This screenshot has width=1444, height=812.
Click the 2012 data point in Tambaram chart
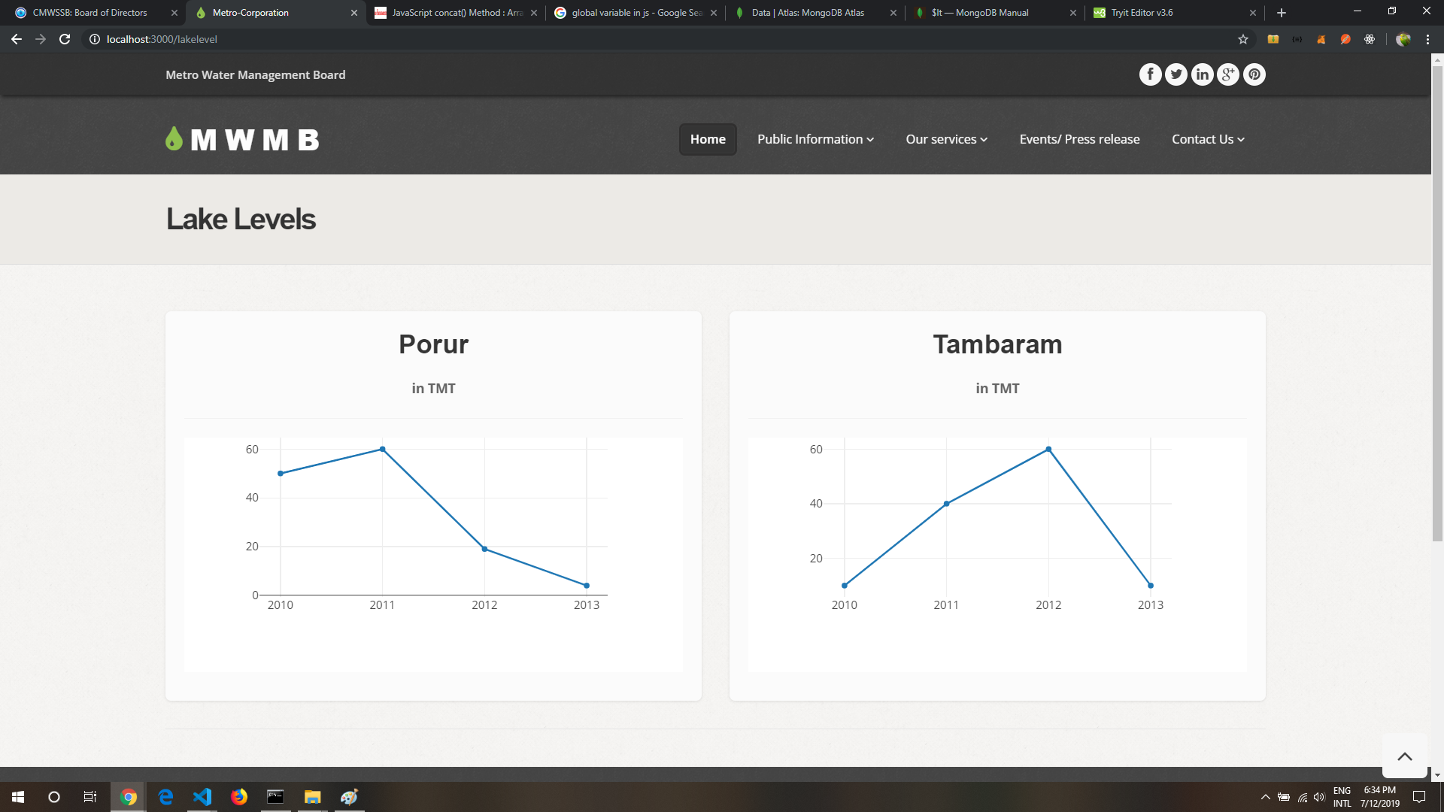coord(1048,449)
